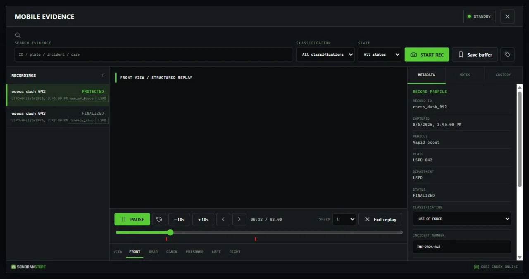This screenshot has width=529, height=279.
Task: Open the All classifications dropdown
Action: point(325,54)
